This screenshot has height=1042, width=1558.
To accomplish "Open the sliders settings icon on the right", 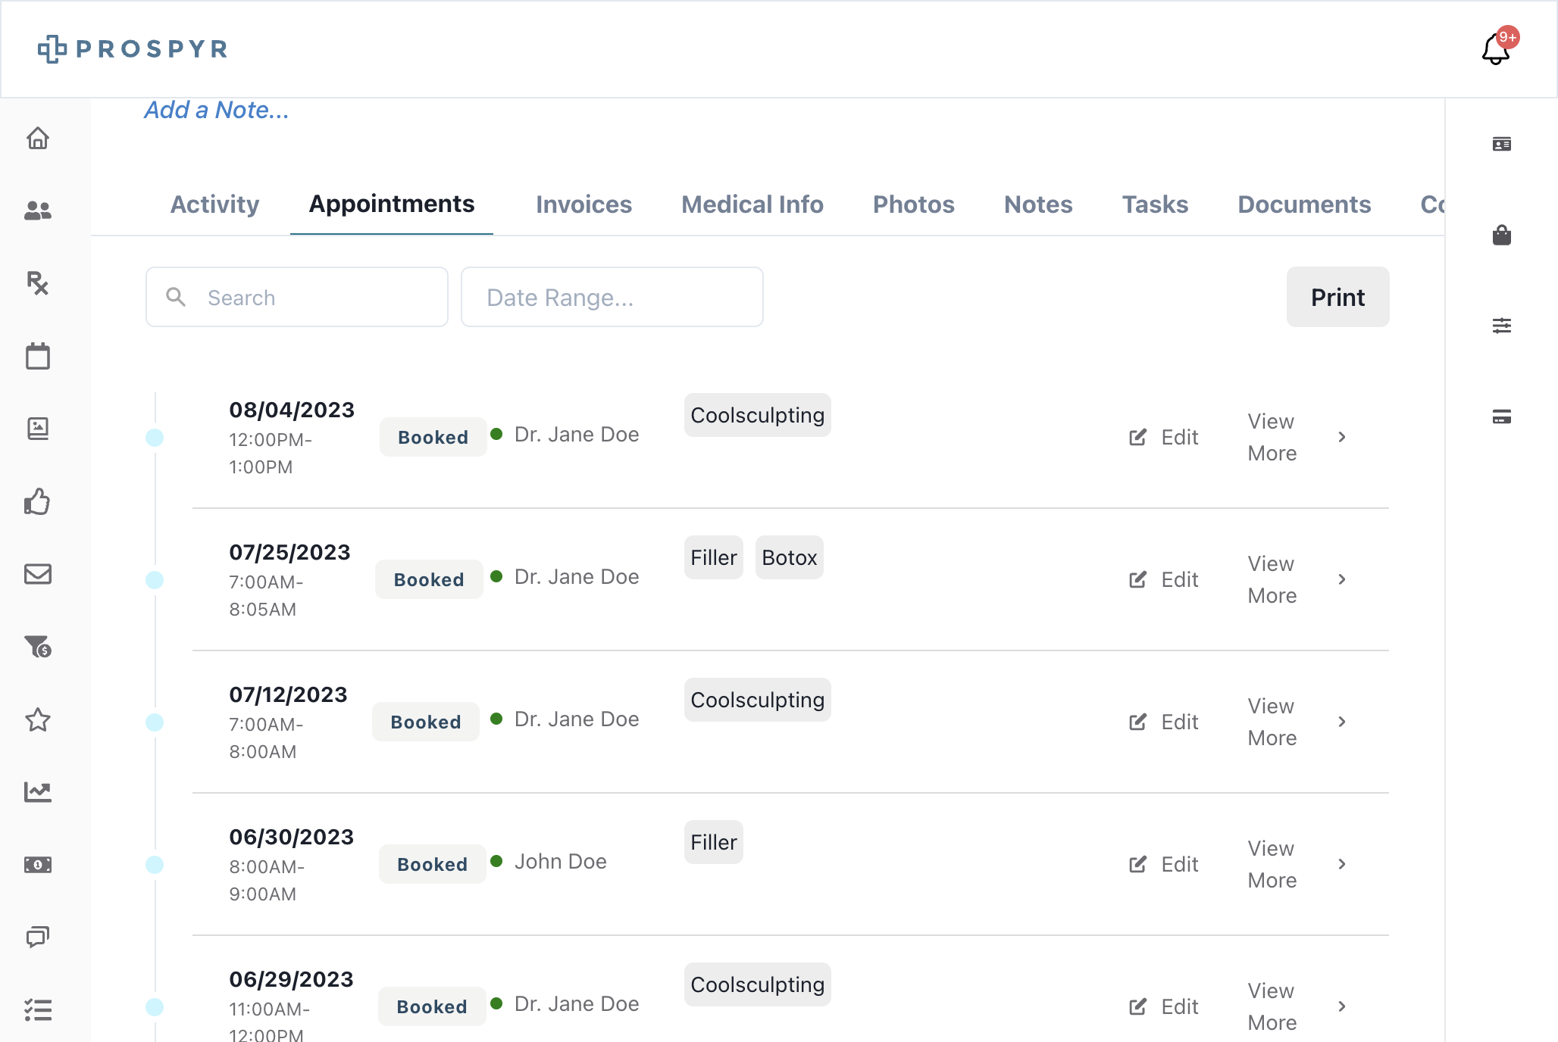I will tap(1502, 326).
